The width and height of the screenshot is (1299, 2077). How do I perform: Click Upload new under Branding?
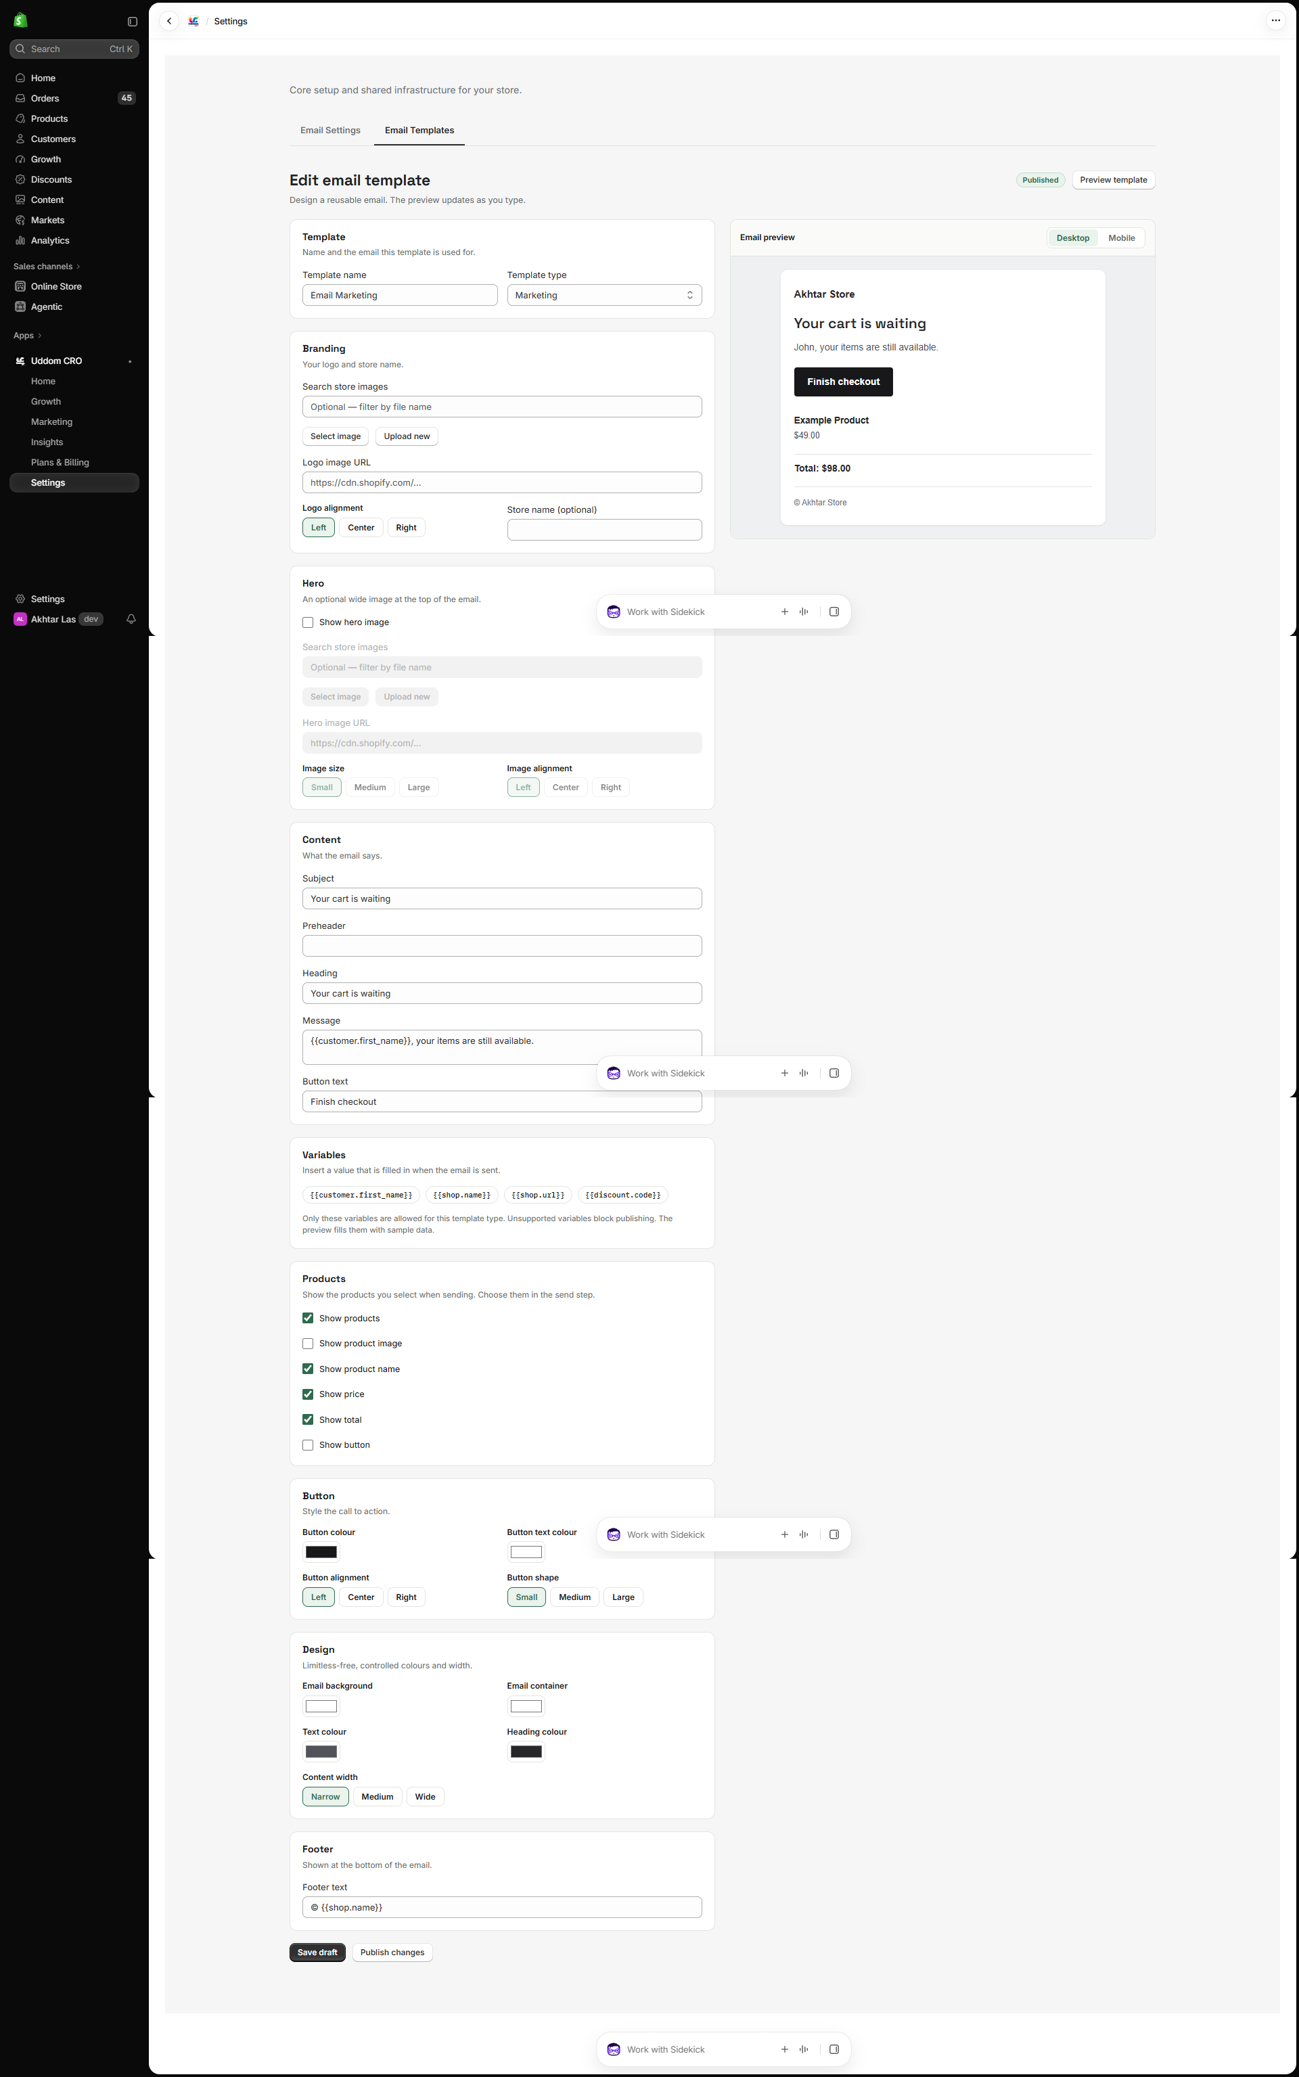click(x=407, y=436)
